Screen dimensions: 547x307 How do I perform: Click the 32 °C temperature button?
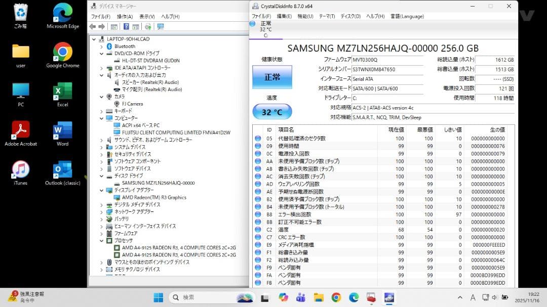click(271, 112)
